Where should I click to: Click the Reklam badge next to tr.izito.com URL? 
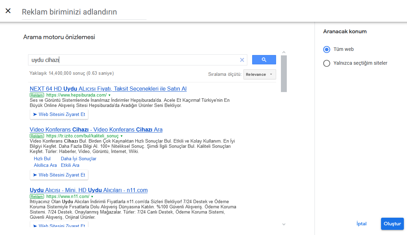(x=37, y=136)
